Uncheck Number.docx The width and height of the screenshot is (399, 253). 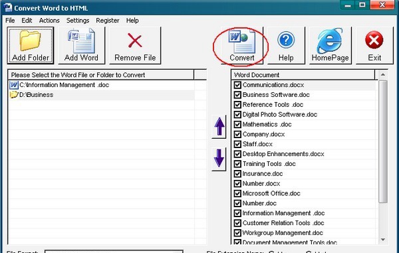click(237, 184)
